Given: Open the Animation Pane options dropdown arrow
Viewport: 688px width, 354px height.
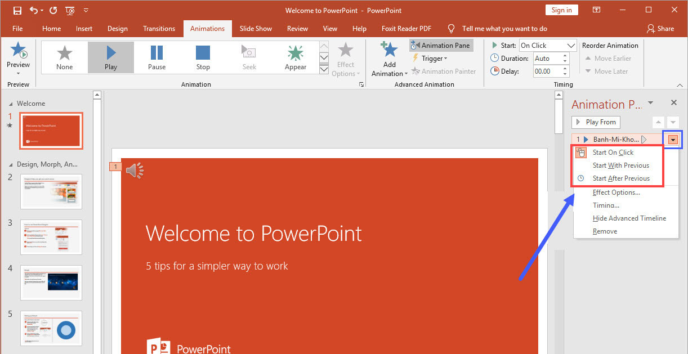Looking at the screenshot, I should (x=651, y=102).
